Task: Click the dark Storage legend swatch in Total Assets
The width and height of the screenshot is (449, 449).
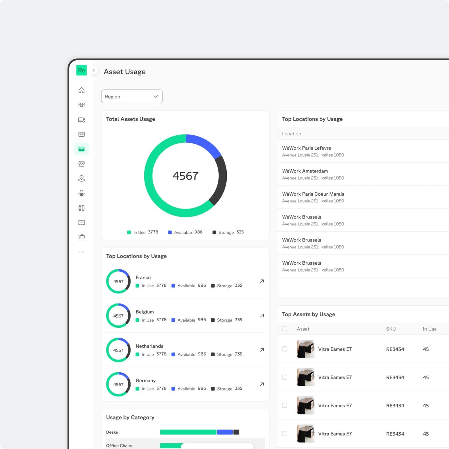Action: pos(214,232)
